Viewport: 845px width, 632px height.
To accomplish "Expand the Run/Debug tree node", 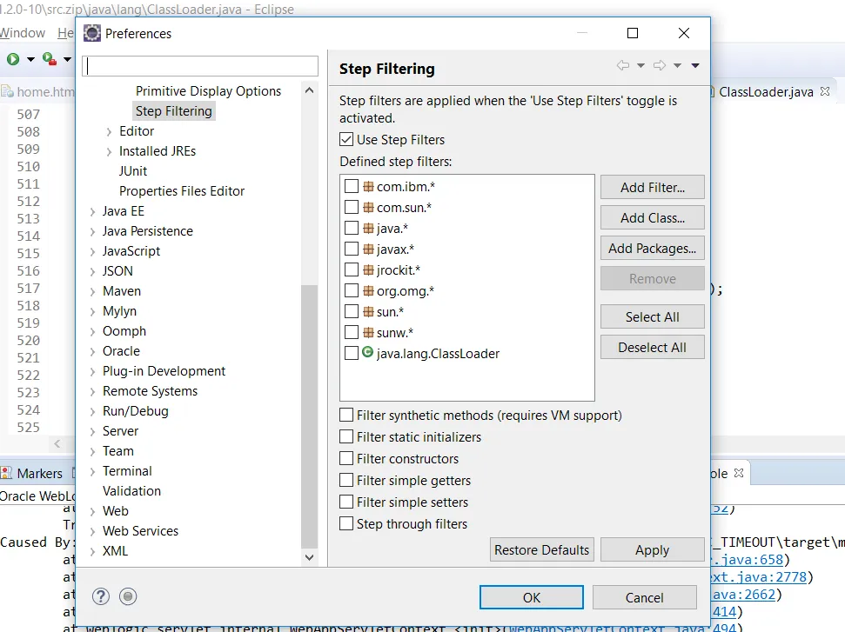I will pyautogui.click(x=93, y=412).
